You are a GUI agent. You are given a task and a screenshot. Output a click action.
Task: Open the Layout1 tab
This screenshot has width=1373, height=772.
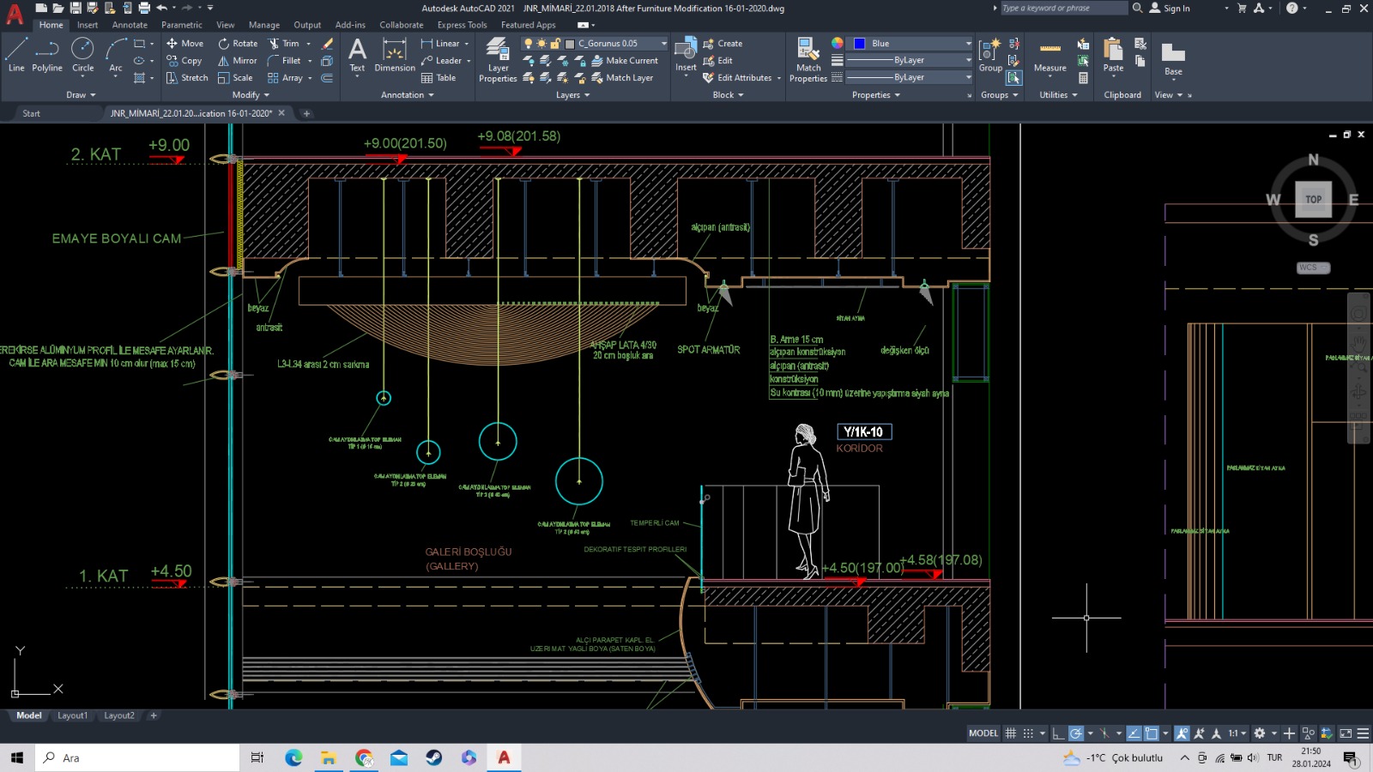pos(72,715)
